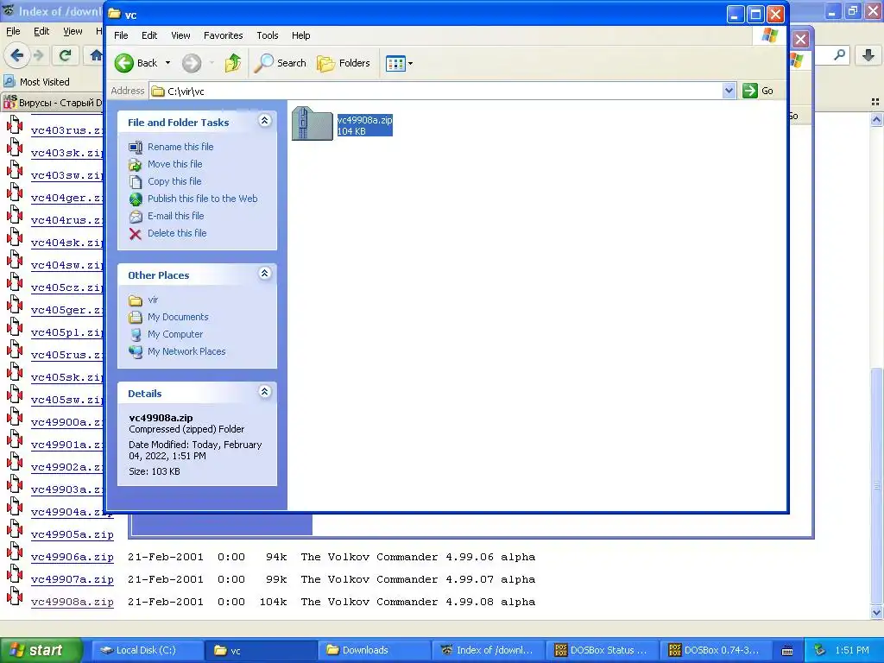The image size is (884, 663).
Task: Click Publish this file to the Web
Action: tap(202, 199)
